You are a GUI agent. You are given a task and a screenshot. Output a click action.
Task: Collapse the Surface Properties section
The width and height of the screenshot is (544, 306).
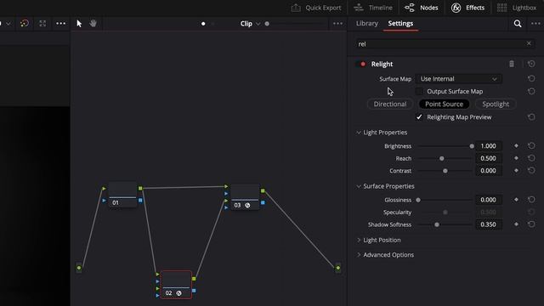coord(359,186)
